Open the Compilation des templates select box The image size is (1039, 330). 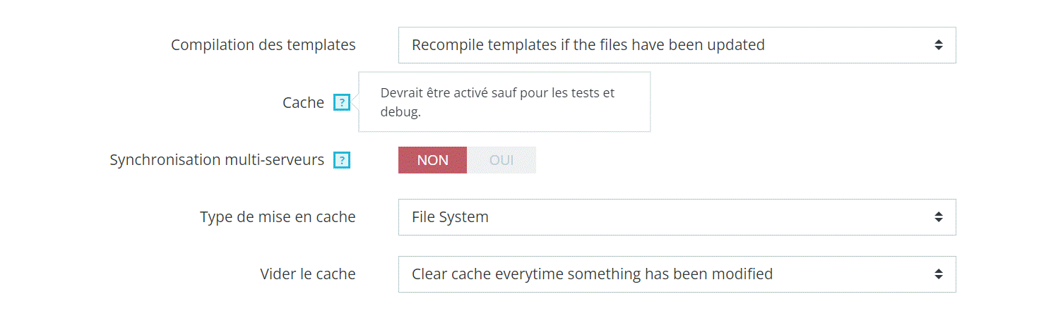pyautogui.click(x=676, y=45)
